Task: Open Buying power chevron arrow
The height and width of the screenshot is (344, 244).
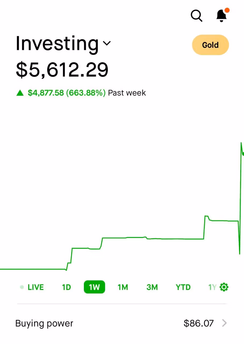Action: (x=224, y=323)
